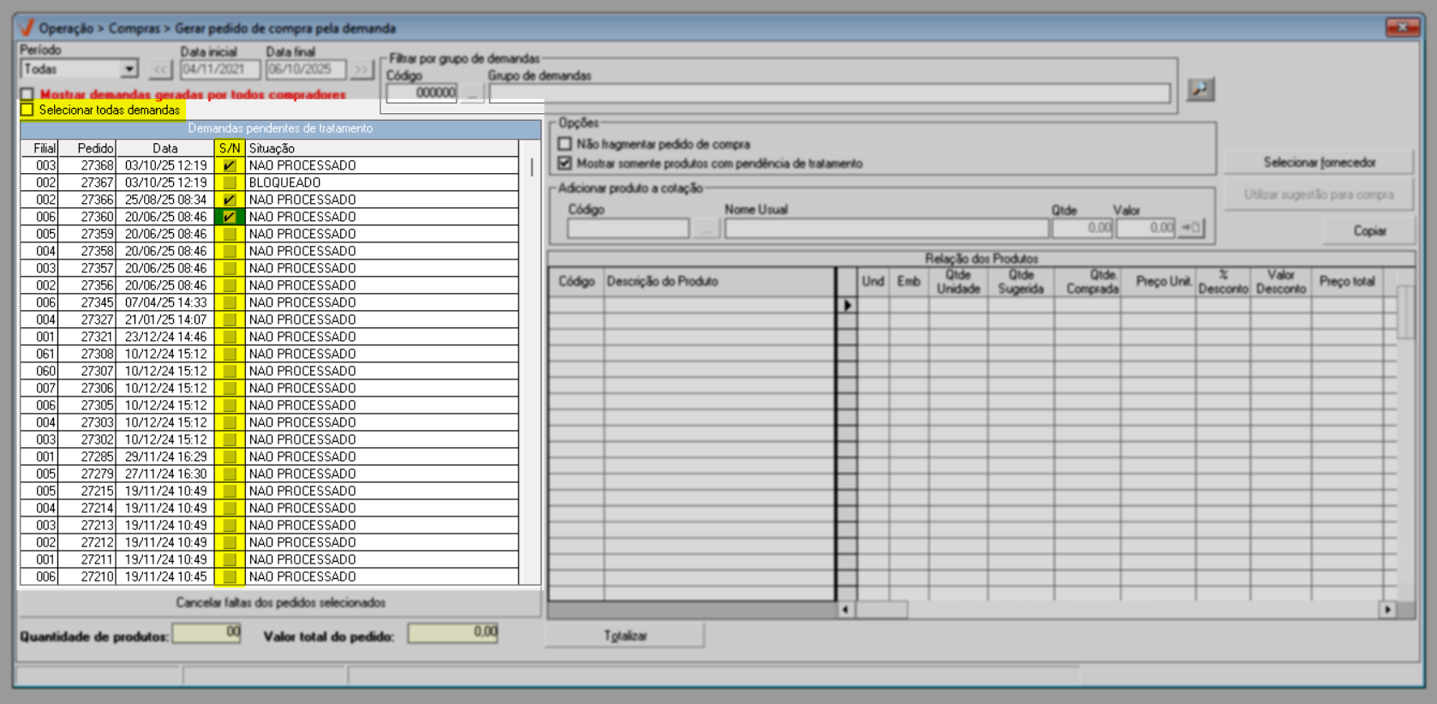Click the previous period double-arrow button
Image resolution: width=1437 pixels, height=704 pixels.
point(160,69)
